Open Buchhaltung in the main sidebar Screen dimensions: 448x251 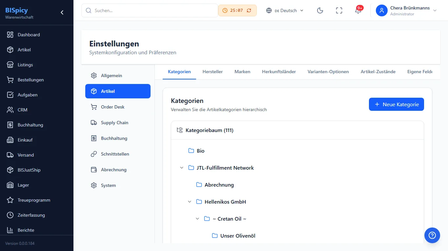tap(37, 125)
